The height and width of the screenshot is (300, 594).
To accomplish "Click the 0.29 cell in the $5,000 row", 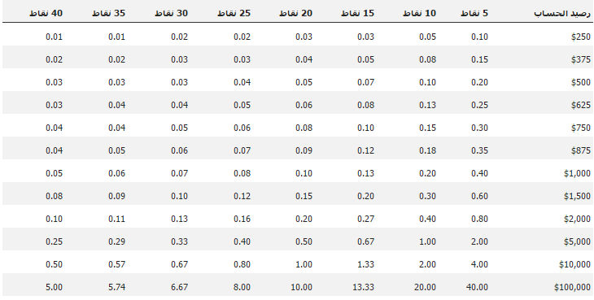I will coord(116,241).
